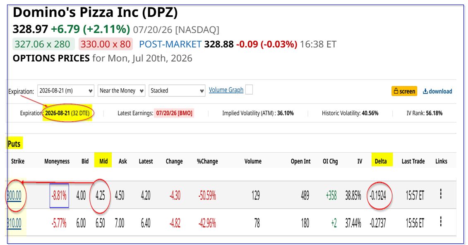Open the 310.00 strike link
This screenshot has width=468, height=245.
point(14,223)
